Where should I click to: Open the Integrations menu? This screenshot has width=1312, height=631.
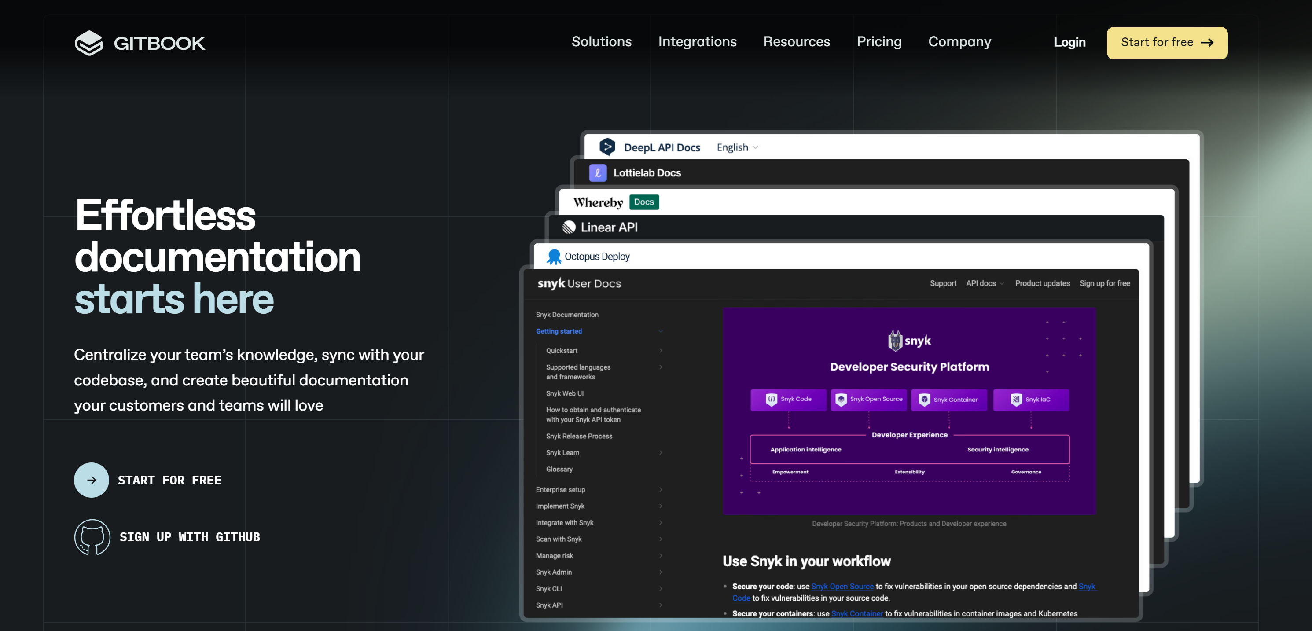(x=697, y=42)
